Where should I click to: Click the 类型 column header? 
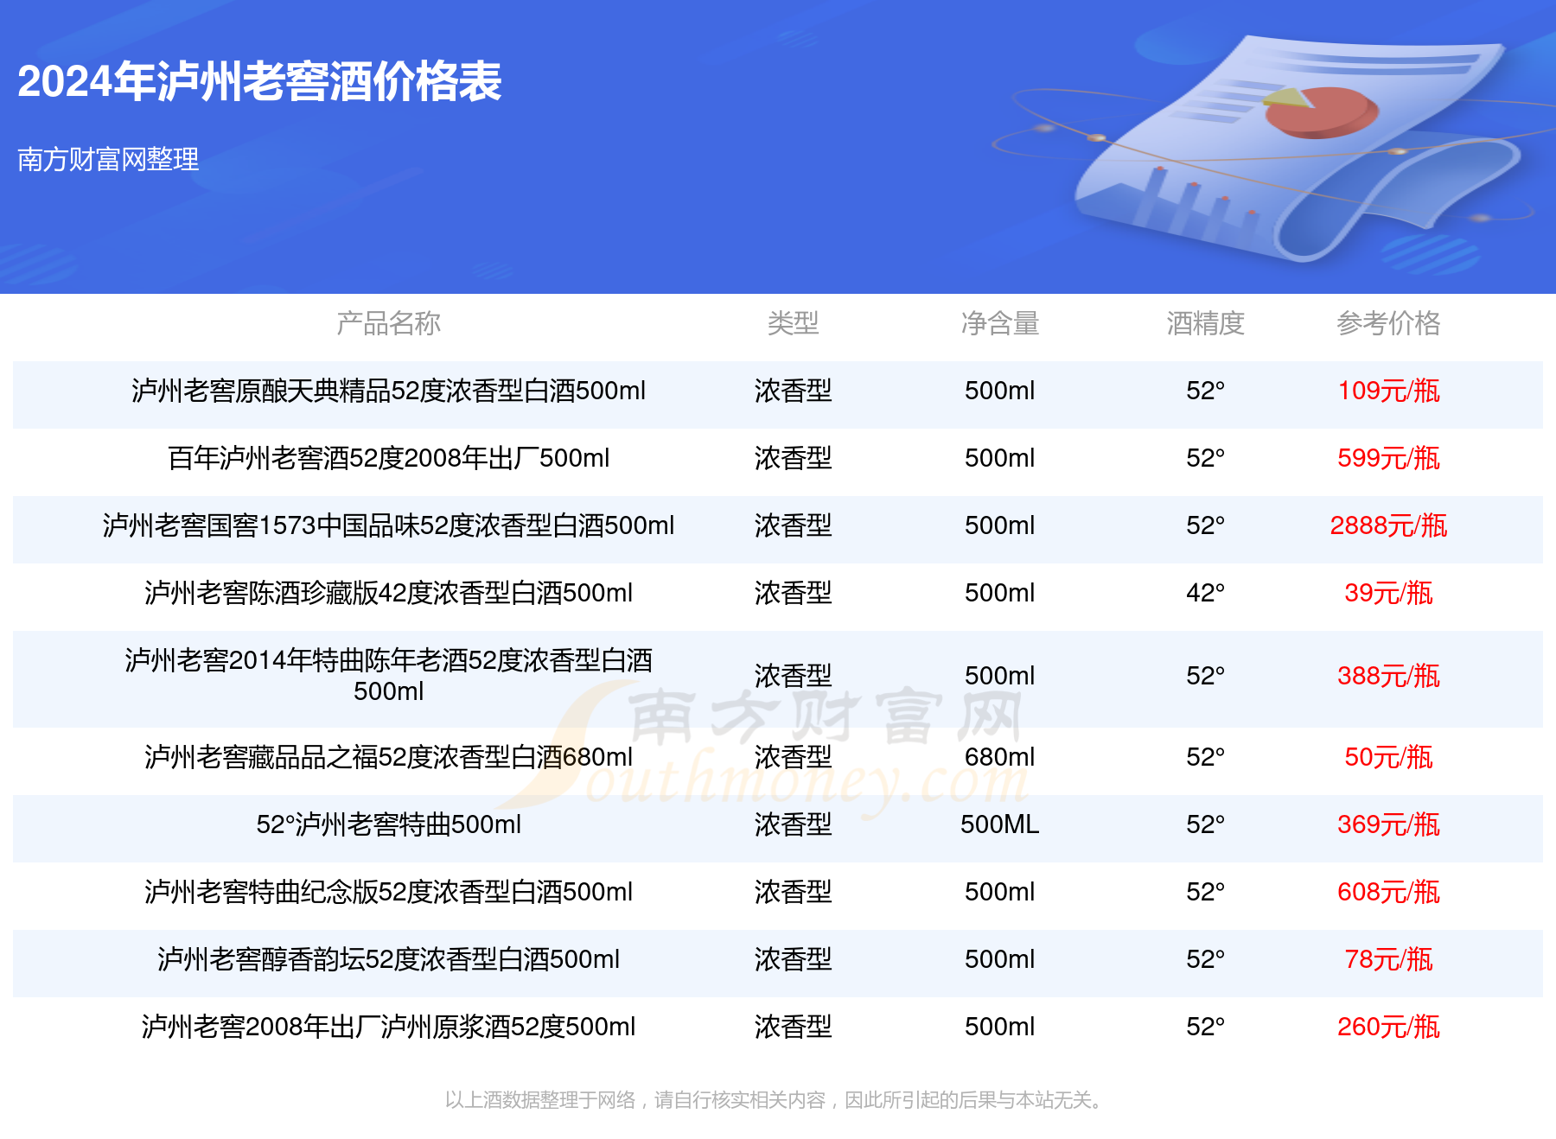tap(793, 323)
